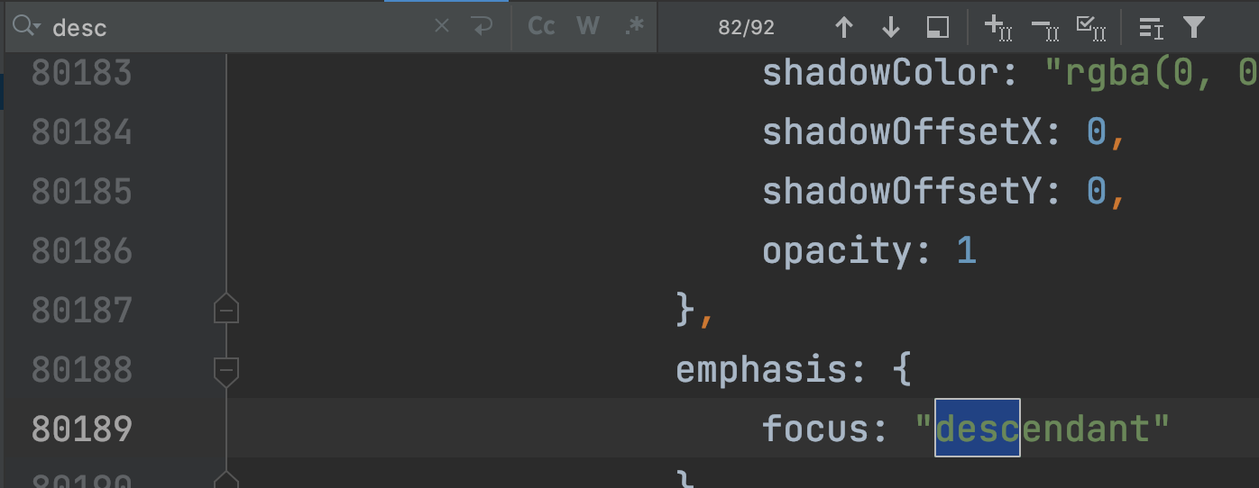Clear the search field text
This screenshot has height=488, width=1259.
pyautogui.click(x=442, y=27)
